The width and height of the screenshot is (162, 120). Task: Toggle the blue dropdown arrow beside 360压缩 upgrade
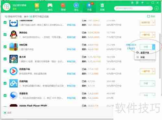pyautogui.click(x=154, y=47)
